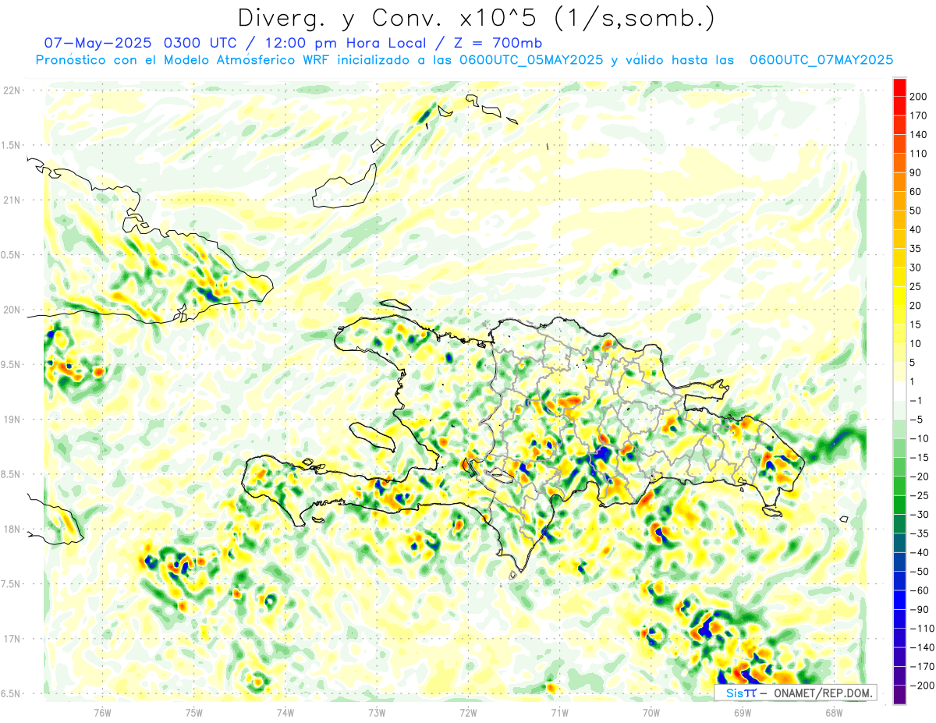Viewport: 936px width, 723px height.
Task: Click the '-50' color scale value
Action: [x=920, y=572]
